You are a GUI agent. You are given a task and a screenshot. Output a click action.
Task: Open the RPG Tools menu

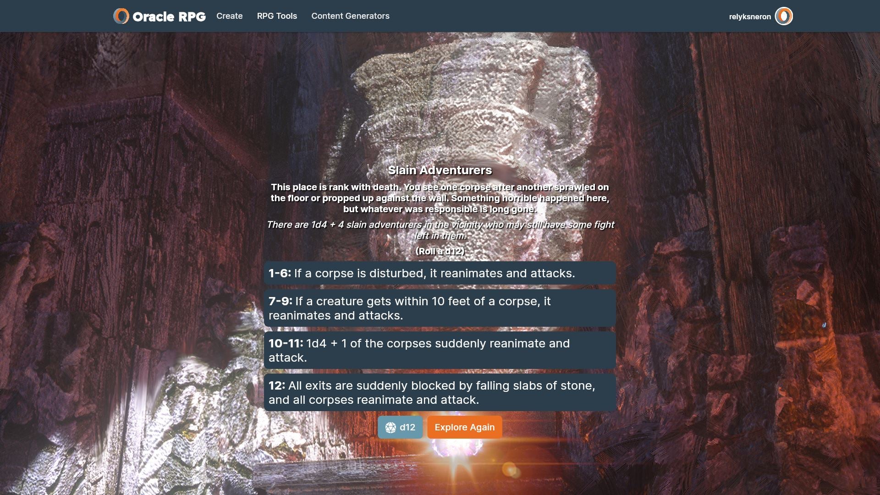coord(277,16)
